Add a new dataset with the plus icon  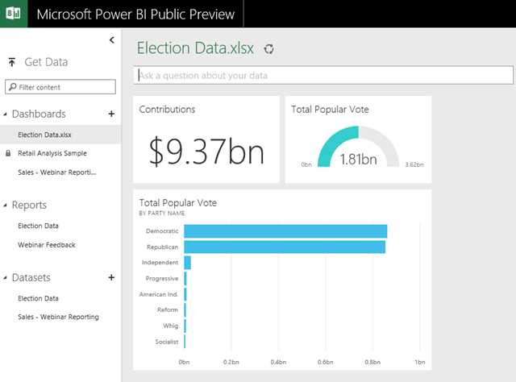111,278
